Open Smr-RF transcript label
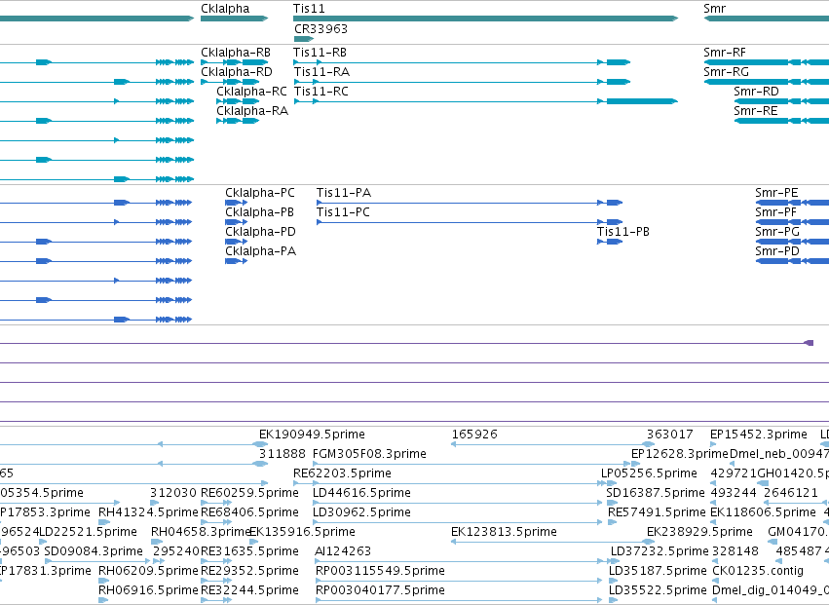 point(725,53)
